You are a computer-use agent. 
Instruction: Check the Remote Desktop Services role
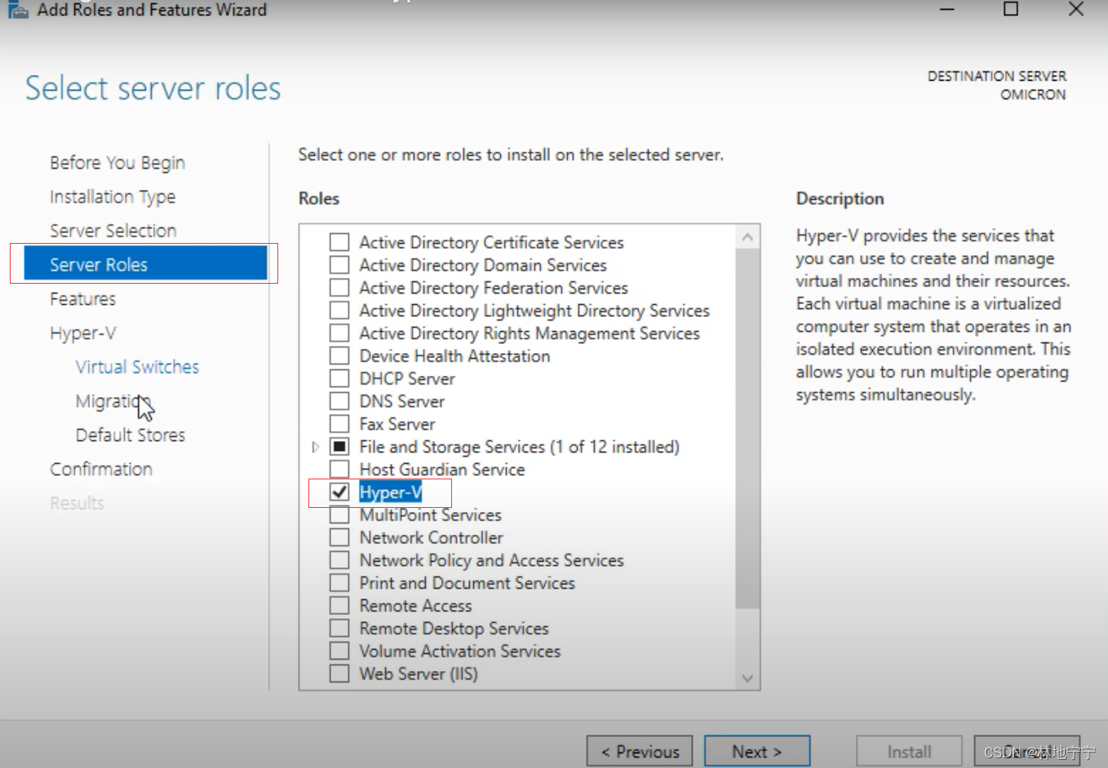[x=339, y=628]
